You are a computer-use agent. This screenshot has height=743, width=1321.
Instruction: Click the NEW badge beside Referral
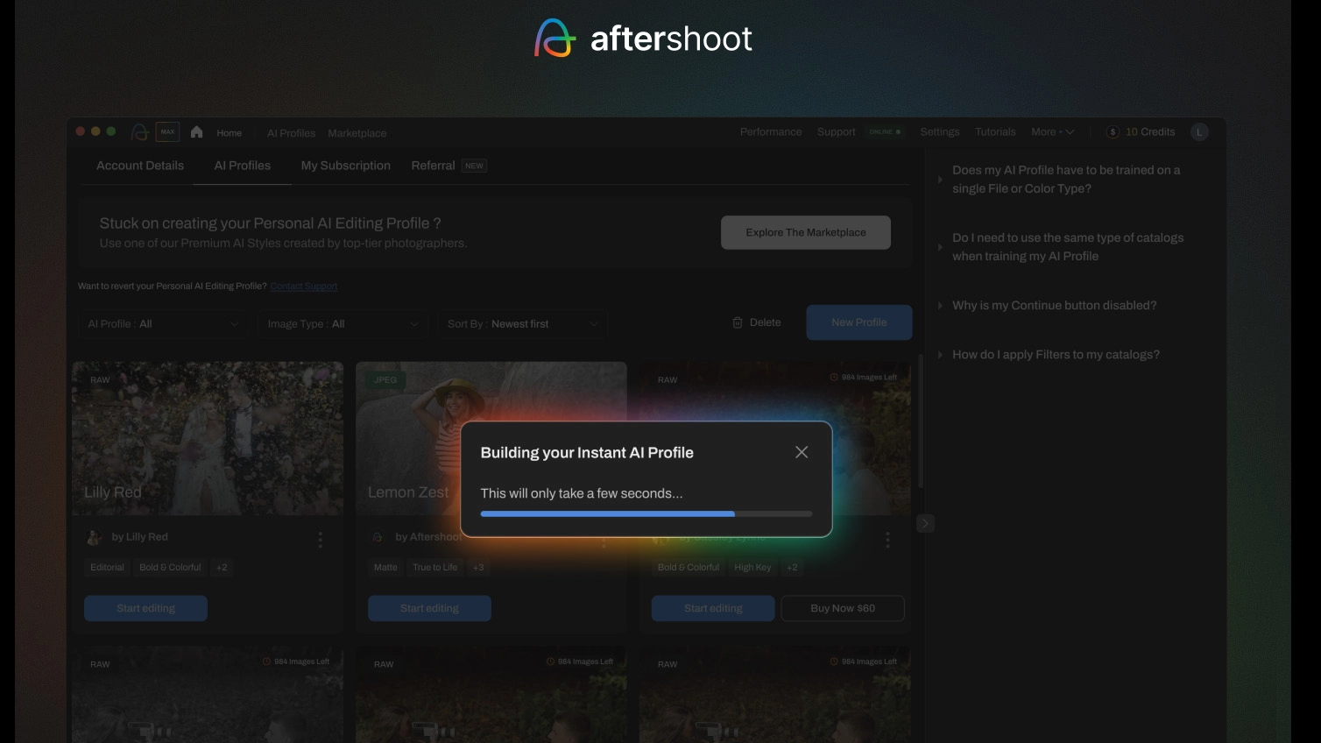coord(474,166)
